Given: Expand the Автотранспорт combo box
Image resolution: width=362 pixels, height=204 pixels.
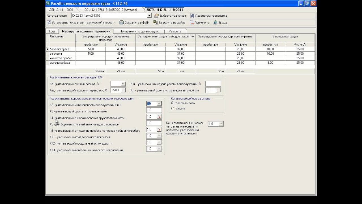Looking at the screenshot, I should click(x=149, y=16).
